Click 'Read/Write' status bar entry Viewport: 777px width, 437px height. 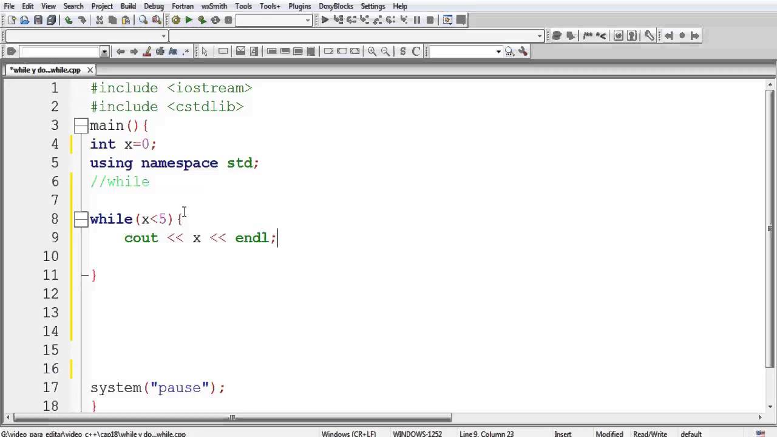(650, 434)
